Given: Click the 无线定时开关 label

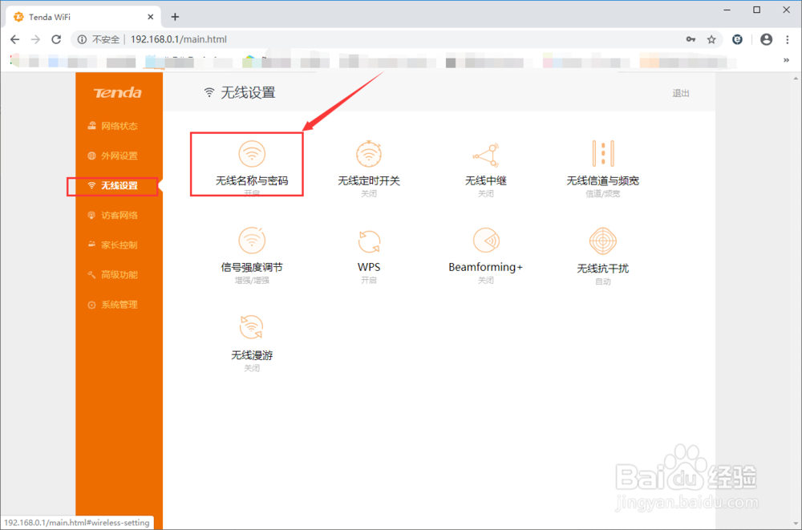Looking at the screenshot, I should [369, 180].
